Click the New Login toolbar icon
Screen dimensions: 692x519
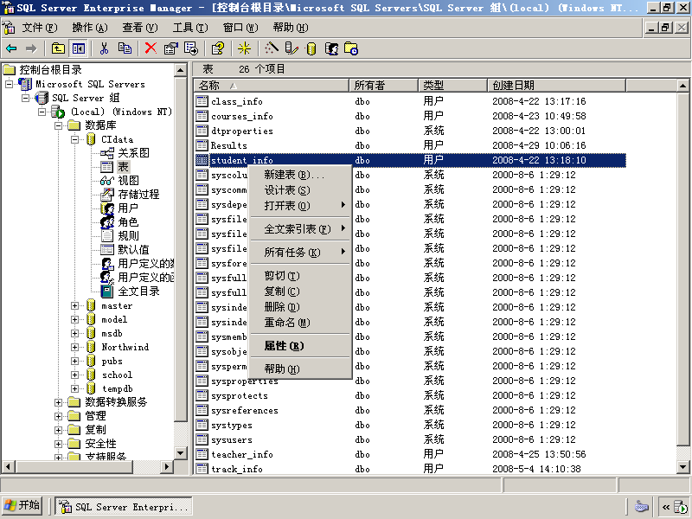(x=331, y=48)
